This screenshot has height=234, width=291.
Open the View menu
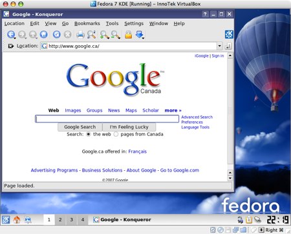pyautogui.click(x=50, y=23)
